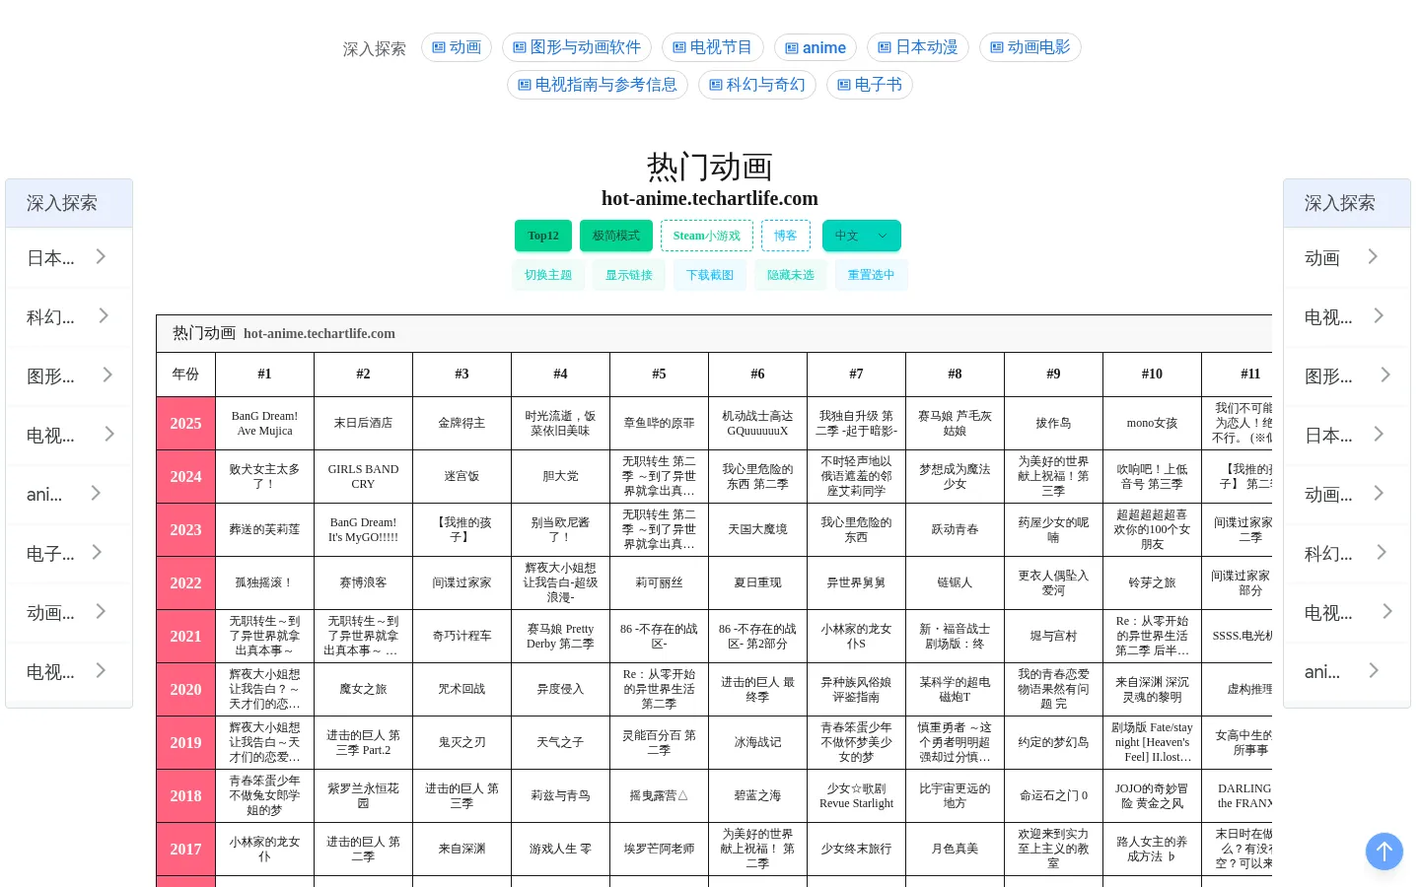The width and height of the screenshot is (1420, 887).
Task: Click the 2025 year row header
Action: point(185,423)
